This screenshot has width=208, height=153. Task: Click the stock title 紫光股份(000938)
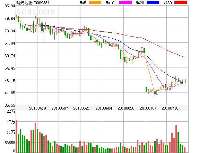(33, 3)
